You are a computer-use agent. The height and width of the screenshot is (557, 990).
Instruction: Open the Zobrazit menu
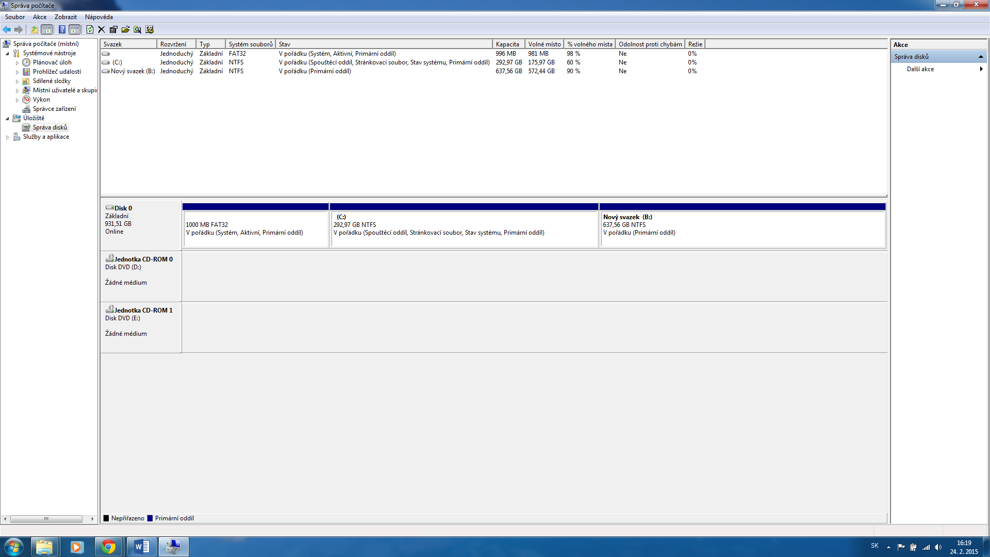(65, 17)
